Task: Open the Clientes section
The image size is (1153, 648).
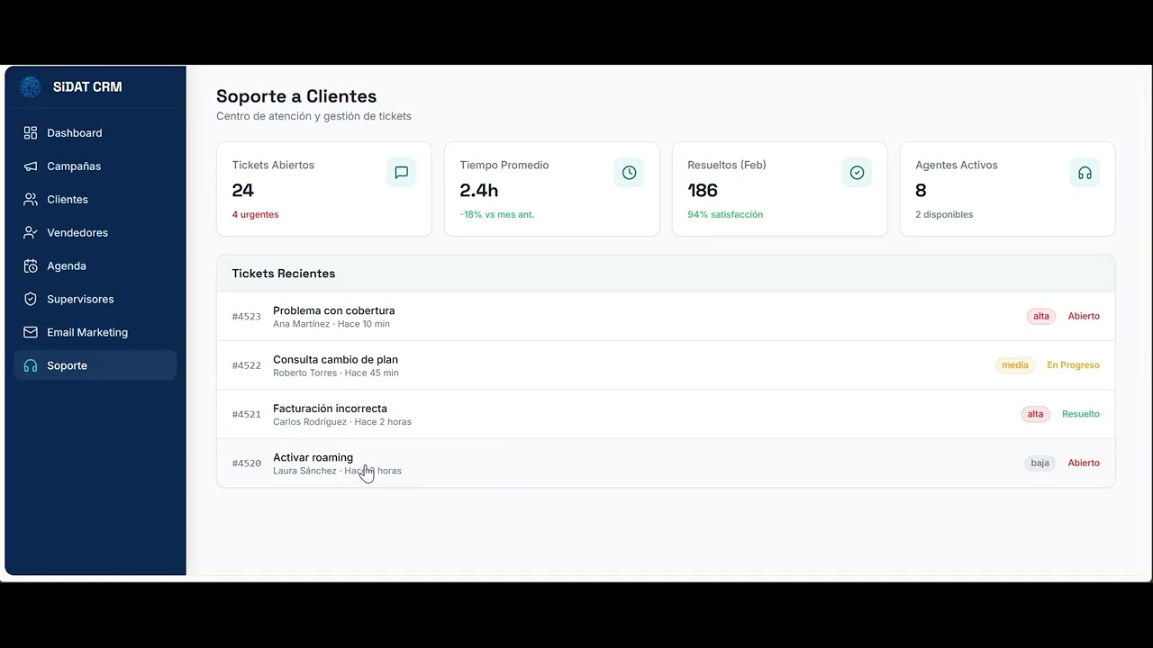Action: coord(95,199)
